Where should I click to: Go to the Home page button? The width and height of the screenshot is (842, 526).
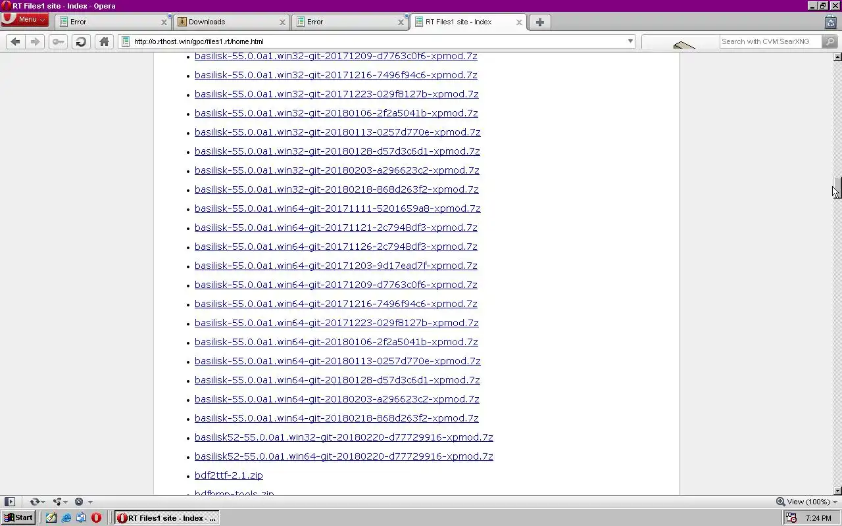(104, 41)
